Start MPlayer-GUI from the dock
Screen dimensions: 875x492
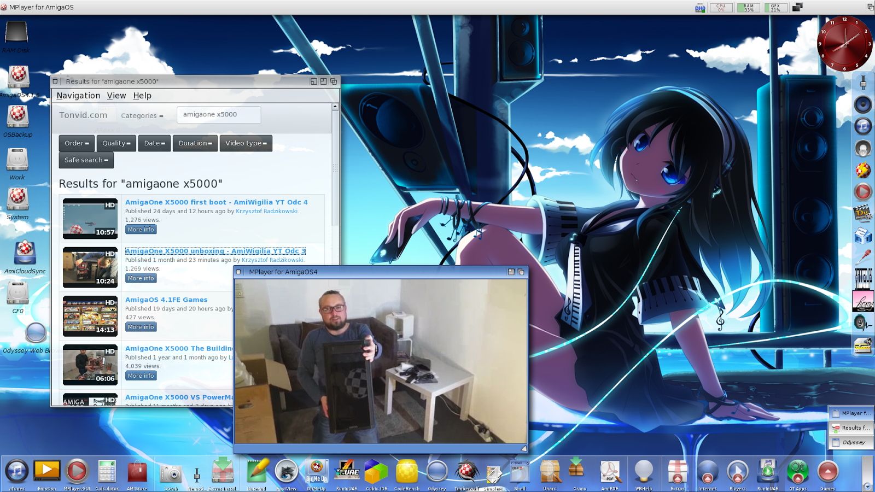pos(77,471)
